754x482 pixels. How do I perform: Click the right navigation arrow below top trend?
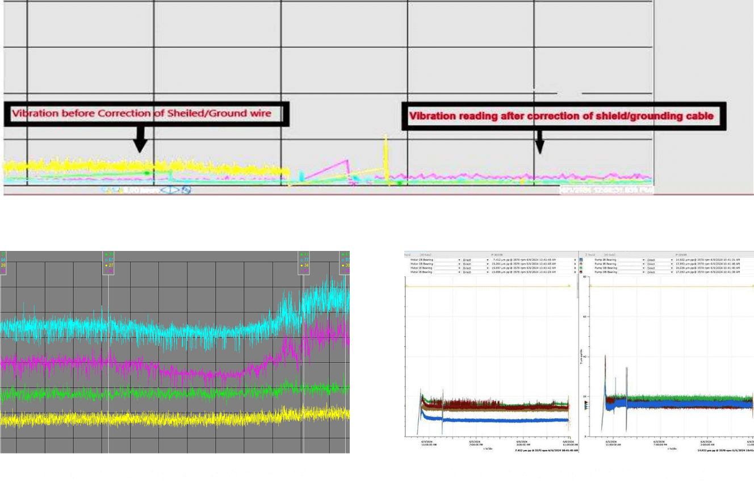[178, 190]
